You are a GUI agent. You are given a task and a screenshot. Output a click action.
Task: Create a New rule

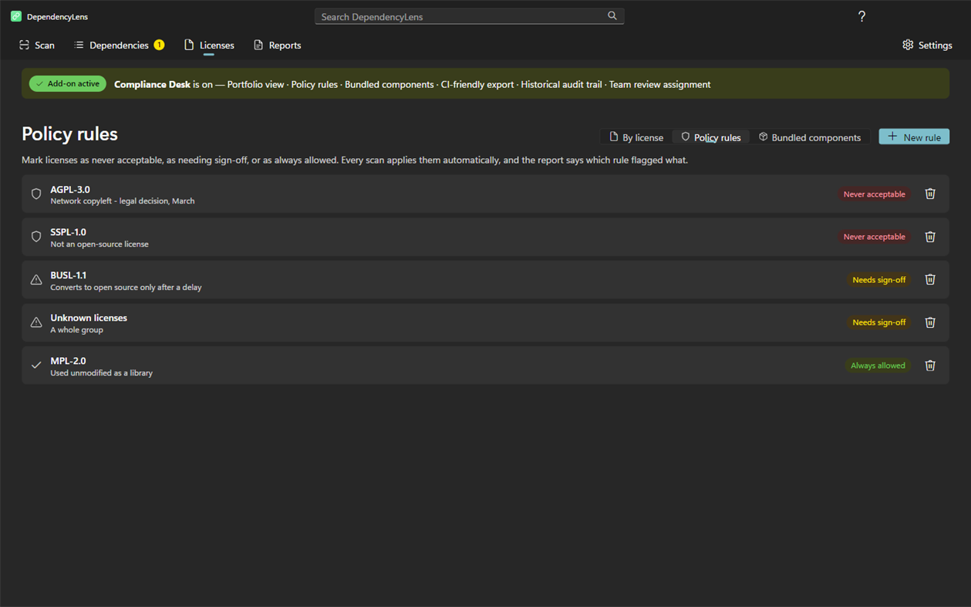click(x=914, y=137)
